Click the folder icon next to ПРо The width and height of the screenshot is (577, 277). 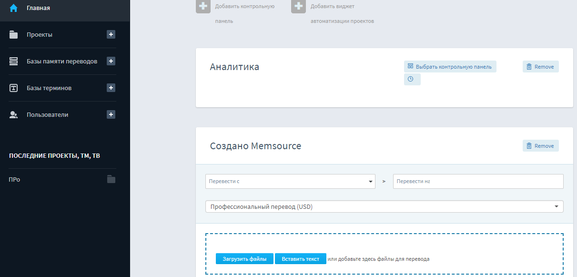(x=111, y=179)
